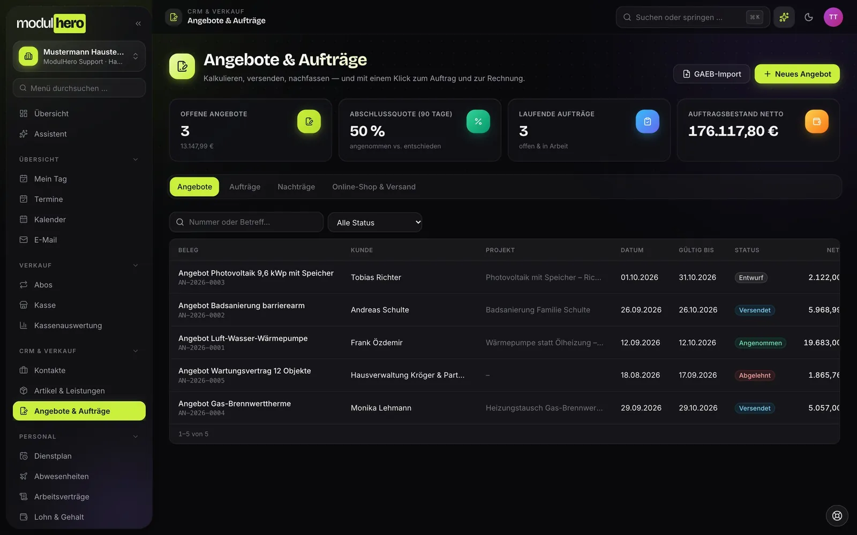Open Abwesenheiten in the sidebar
857x535 pixels.
pyautogui.click(x=79, y=476)
